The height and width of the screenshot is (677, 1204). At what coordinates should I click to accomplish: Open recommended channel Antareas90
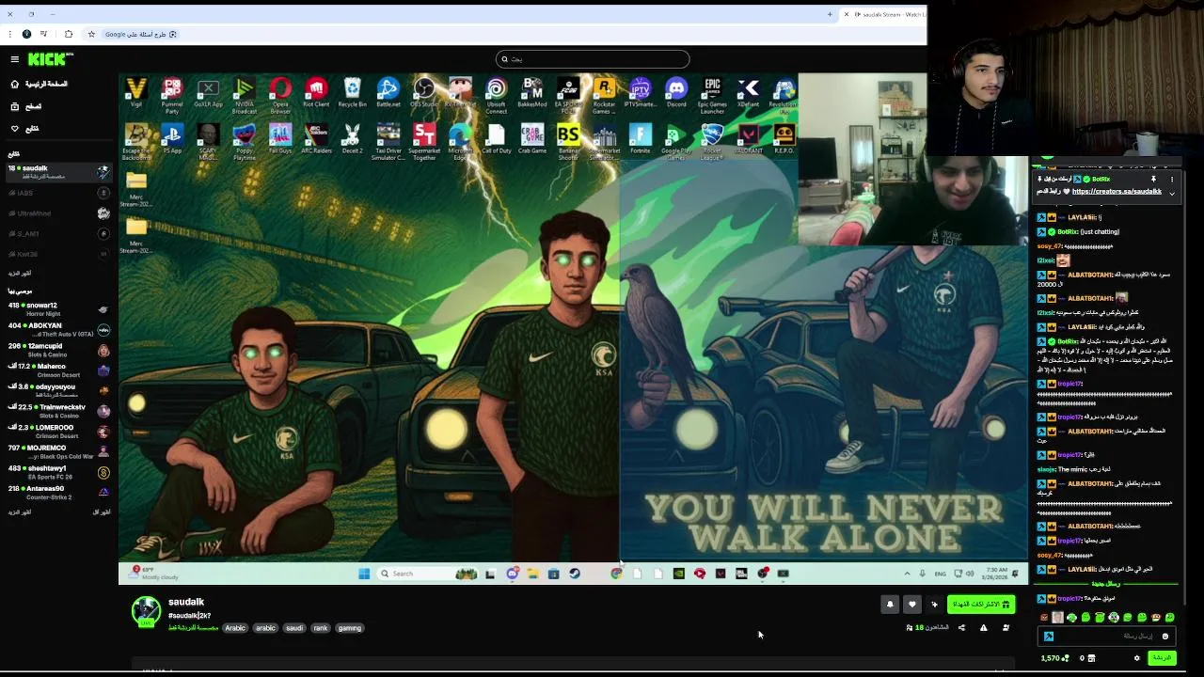click(x=58, y=493)
